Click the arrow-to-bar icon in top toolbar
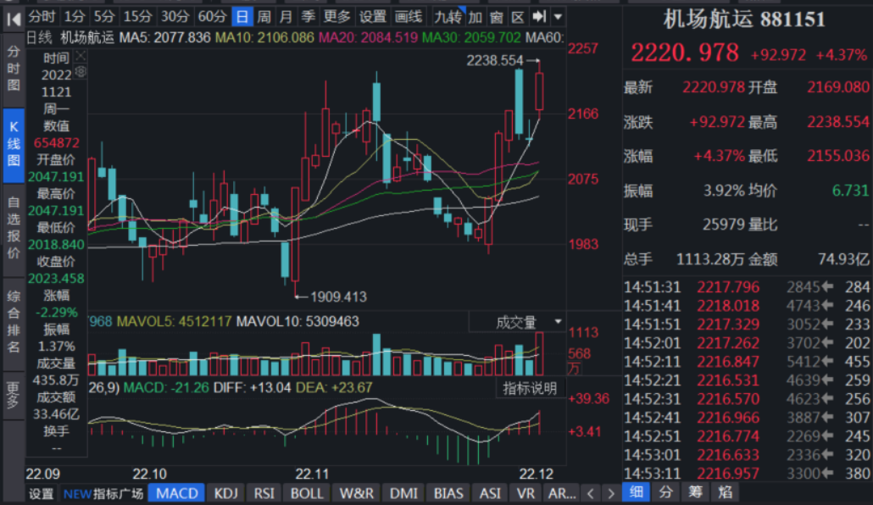The height and width of the screenshot is (505, 873). pyautogui.click(x=538, y=17)
